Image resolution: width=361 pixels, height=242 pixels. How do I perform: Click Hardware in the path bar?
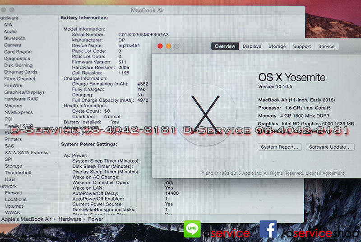[70, 219]
